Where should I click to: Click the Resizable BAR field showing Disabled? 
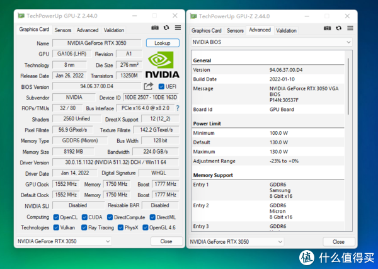[x=160, y=205]
